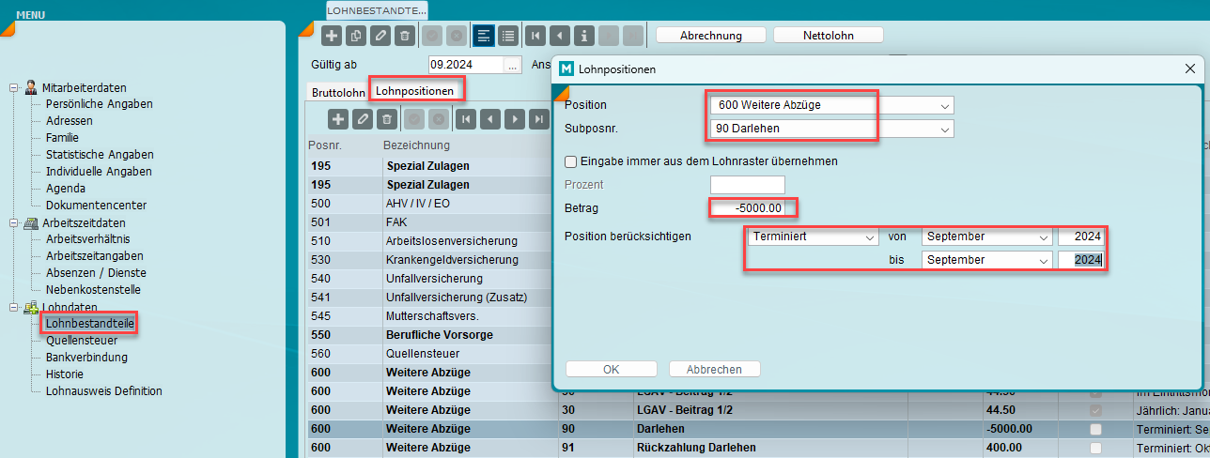This screenshot has width=1210, height=458.
Task: Jump to first record in main toolbar
Action: click(535, 36)
